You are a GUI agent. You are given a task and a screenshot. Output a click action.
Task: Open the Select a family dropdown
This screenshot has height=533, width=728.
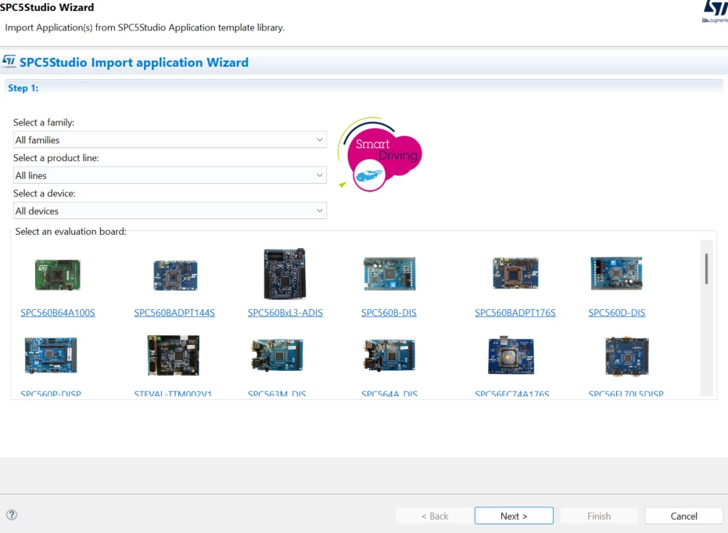tap(170, 140)
